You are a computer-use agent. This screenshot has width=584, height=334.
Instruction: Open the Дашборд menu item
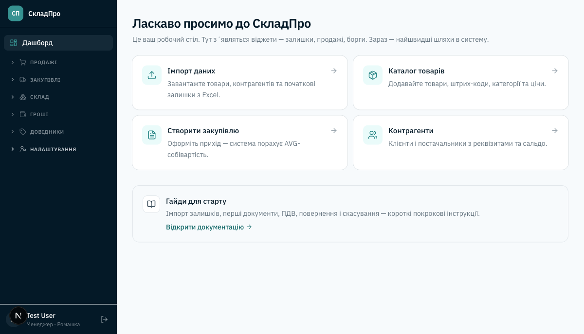pos(58,43)
